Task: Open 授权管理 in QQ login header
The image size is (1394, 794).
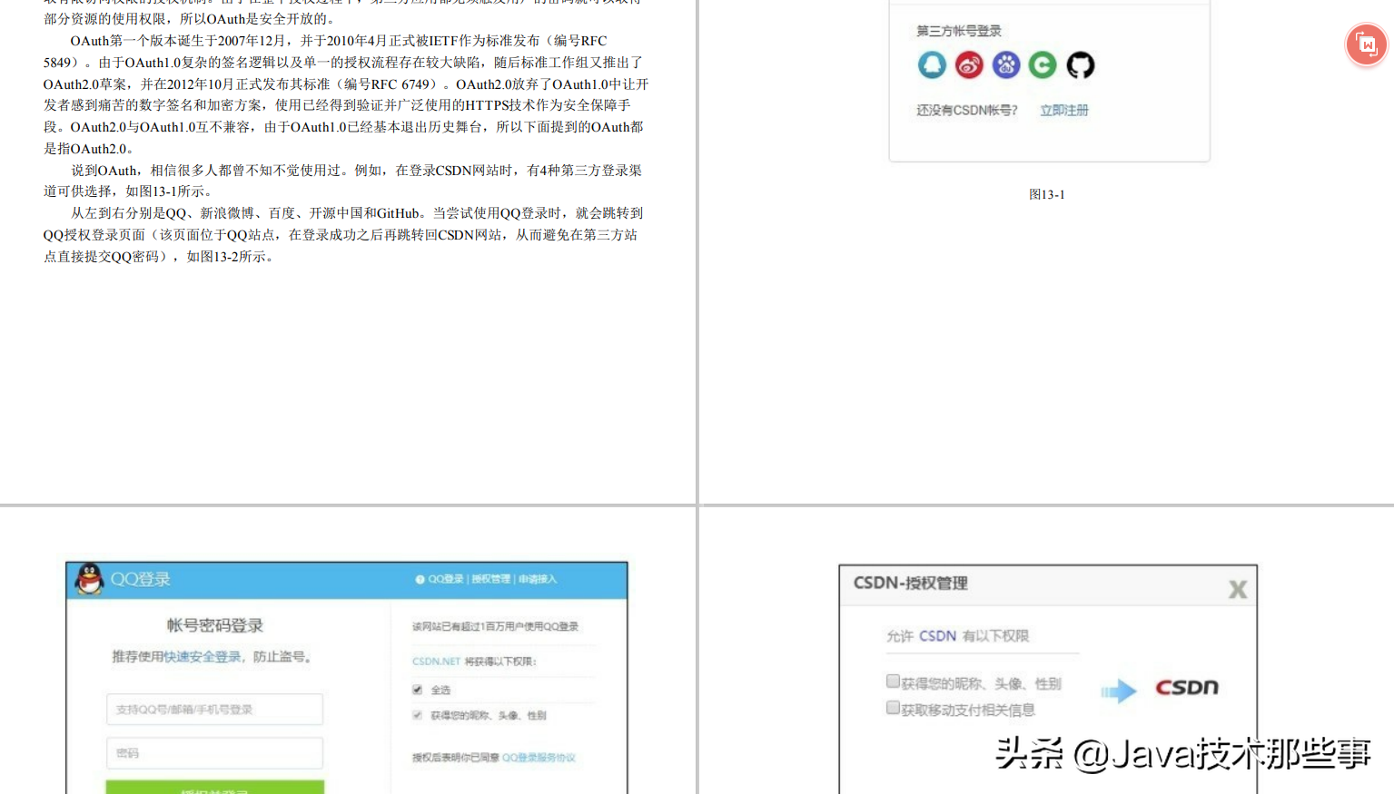Action: point(490,579)
